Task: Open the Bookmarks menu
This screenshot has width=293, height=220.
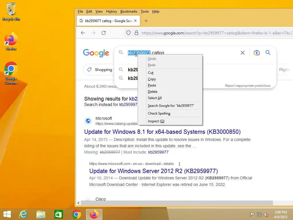Action: coord(129,11)
